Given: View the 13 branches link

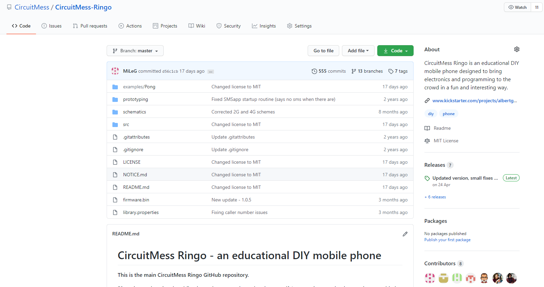Looking at the screenshot, I should (367, 71).
